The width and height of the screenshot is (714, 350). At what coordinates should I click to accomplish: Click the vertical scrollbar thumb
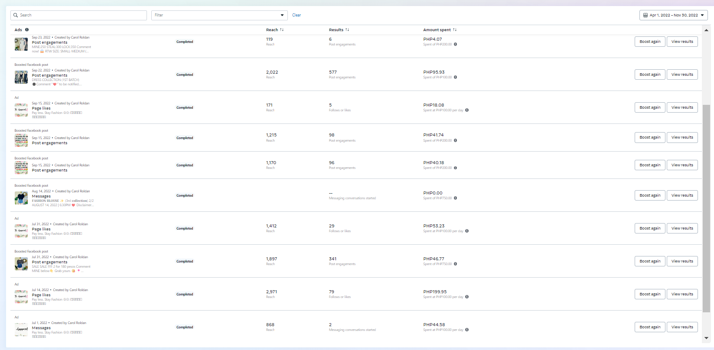[706, 208]
